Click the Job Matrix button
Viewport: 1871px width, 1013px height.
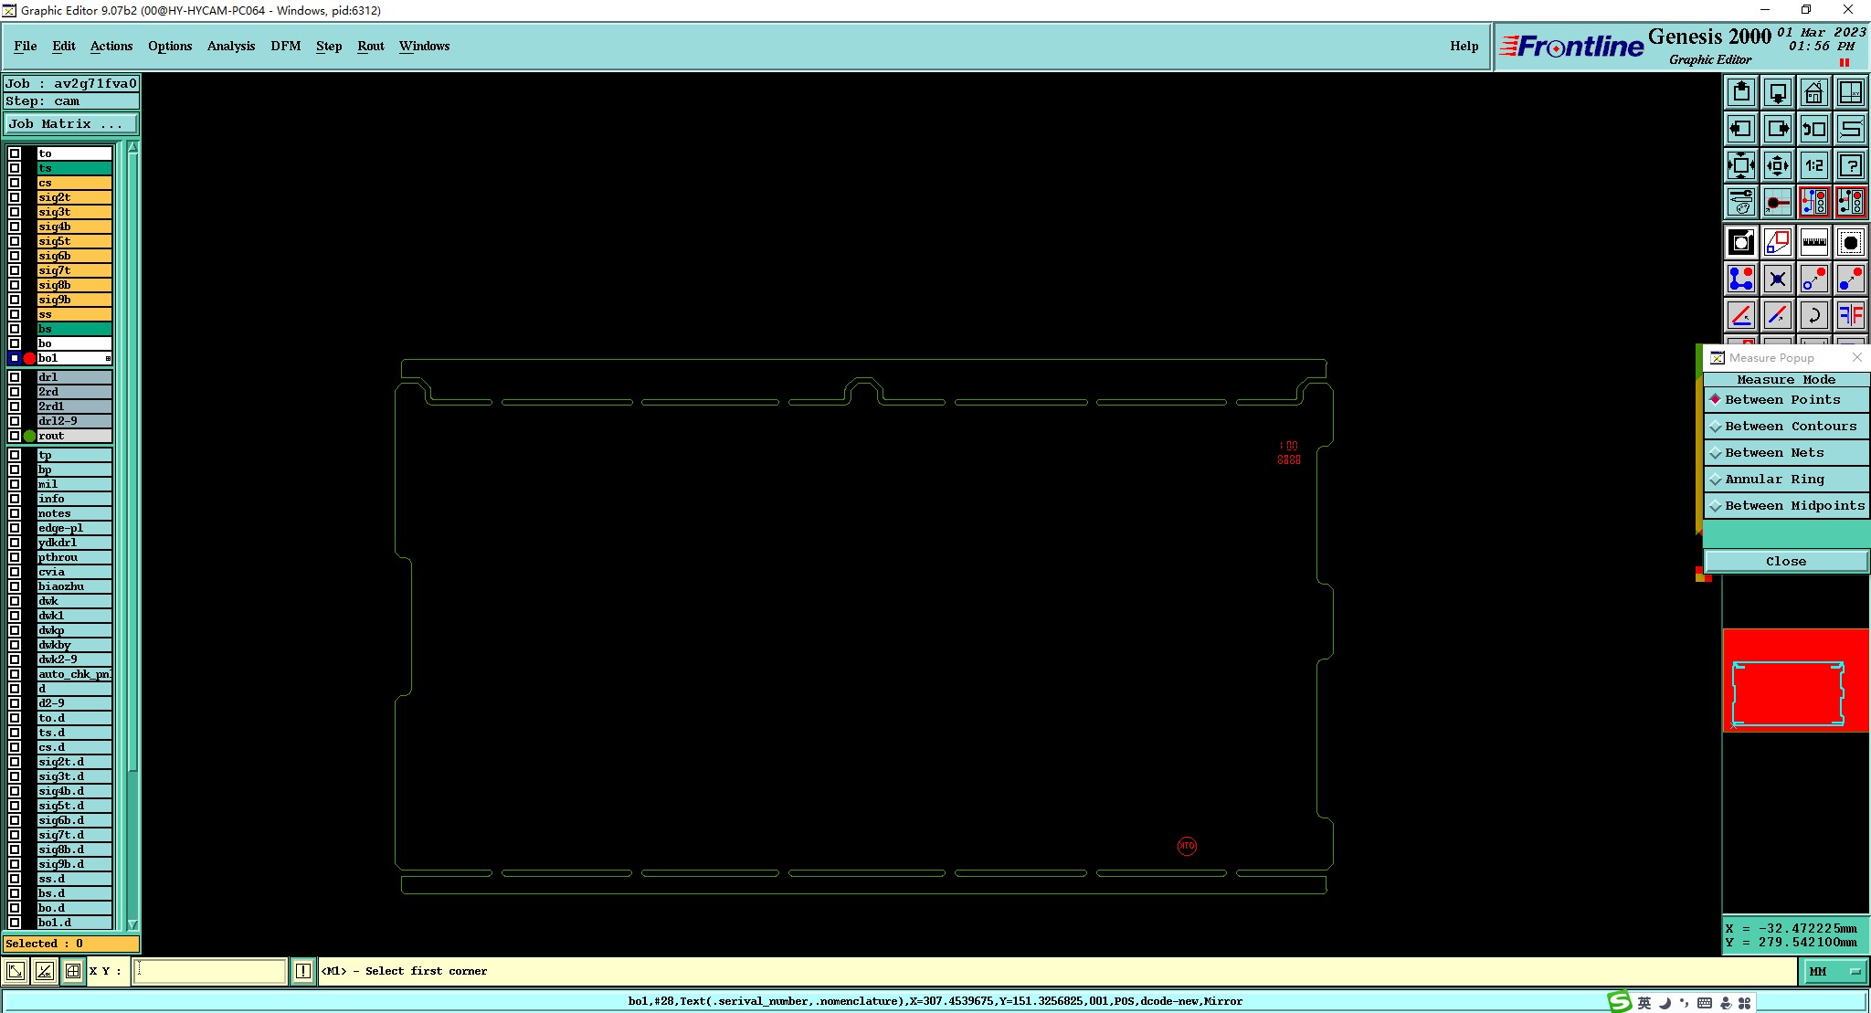71,124
